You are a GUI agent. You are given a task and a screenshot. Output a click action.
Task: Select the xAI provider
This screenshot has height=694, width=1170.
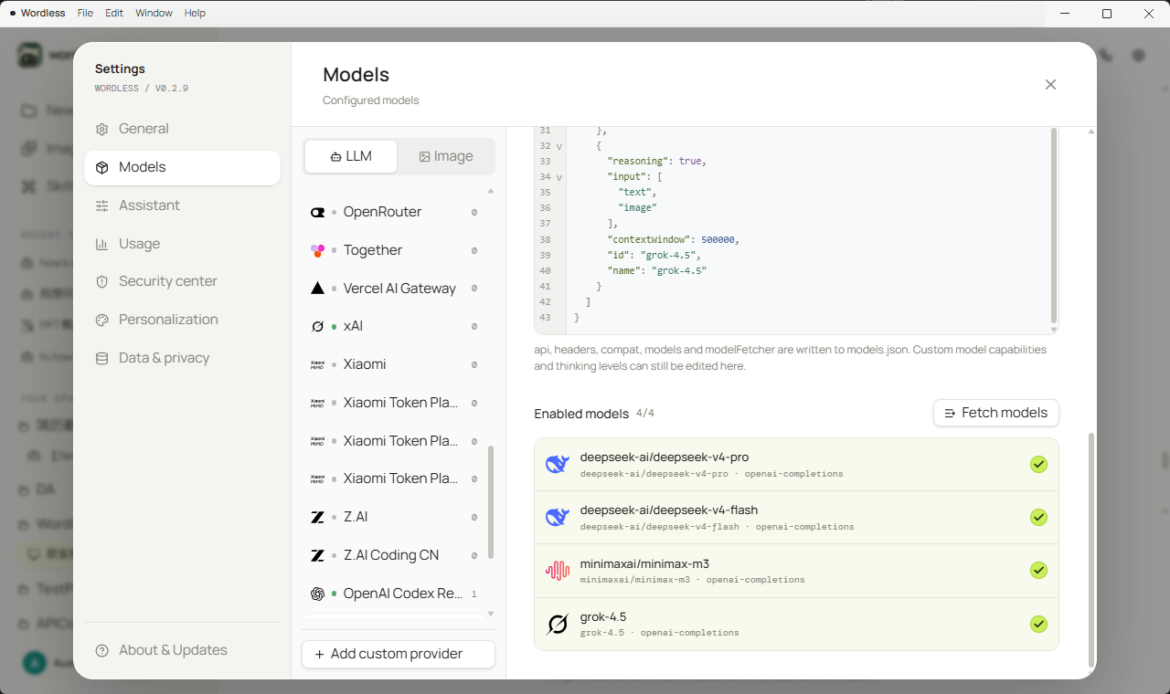pyautogui.click(x=395, y=326)
